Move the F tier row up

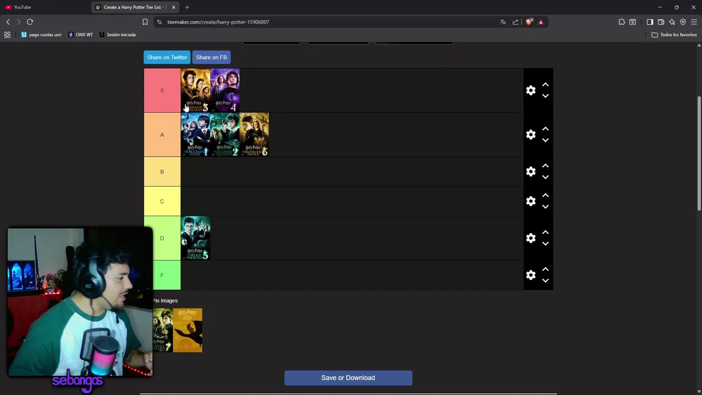pyautogui.click(x=545, y=269)
